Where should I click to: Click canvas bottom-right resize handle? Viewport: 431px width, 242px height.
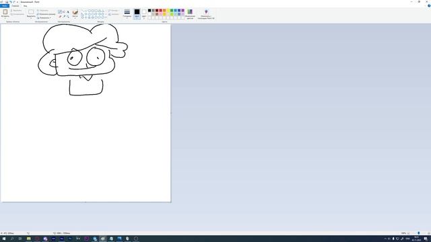[x=171, y=202]
